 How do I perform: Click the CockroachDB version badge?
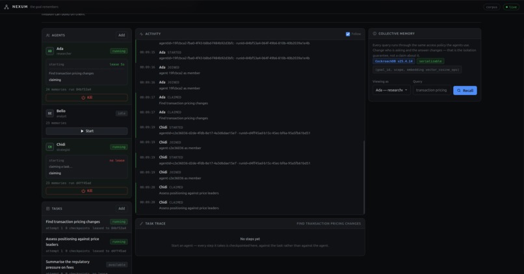pyautogui.click(x=394, y=61)
